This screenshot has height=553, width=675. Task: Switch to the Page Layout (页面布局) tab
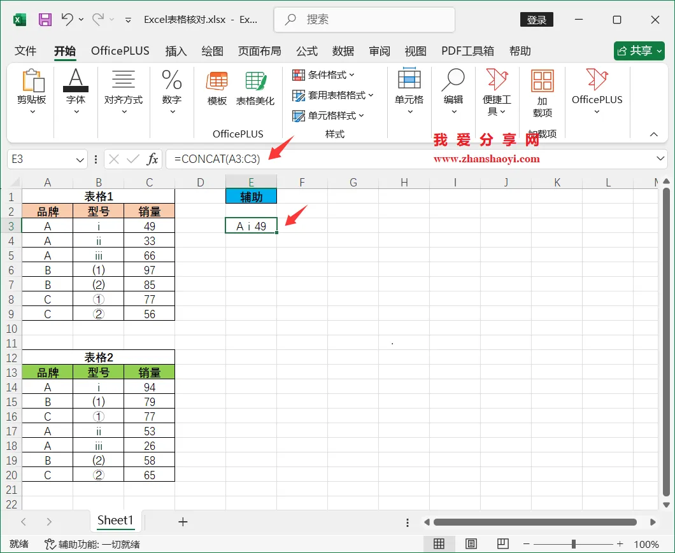[260, 51]
